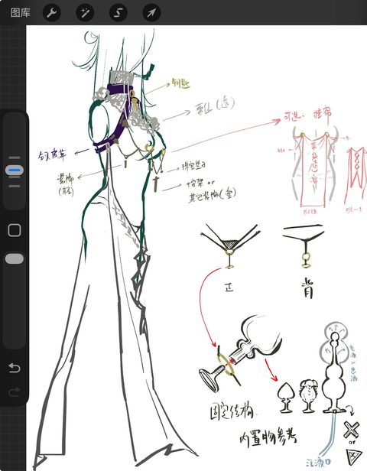The height and width of the screenshot is (471, 367).
Task: Click the 固定结构 handwritten text
Action: (232, 411)
